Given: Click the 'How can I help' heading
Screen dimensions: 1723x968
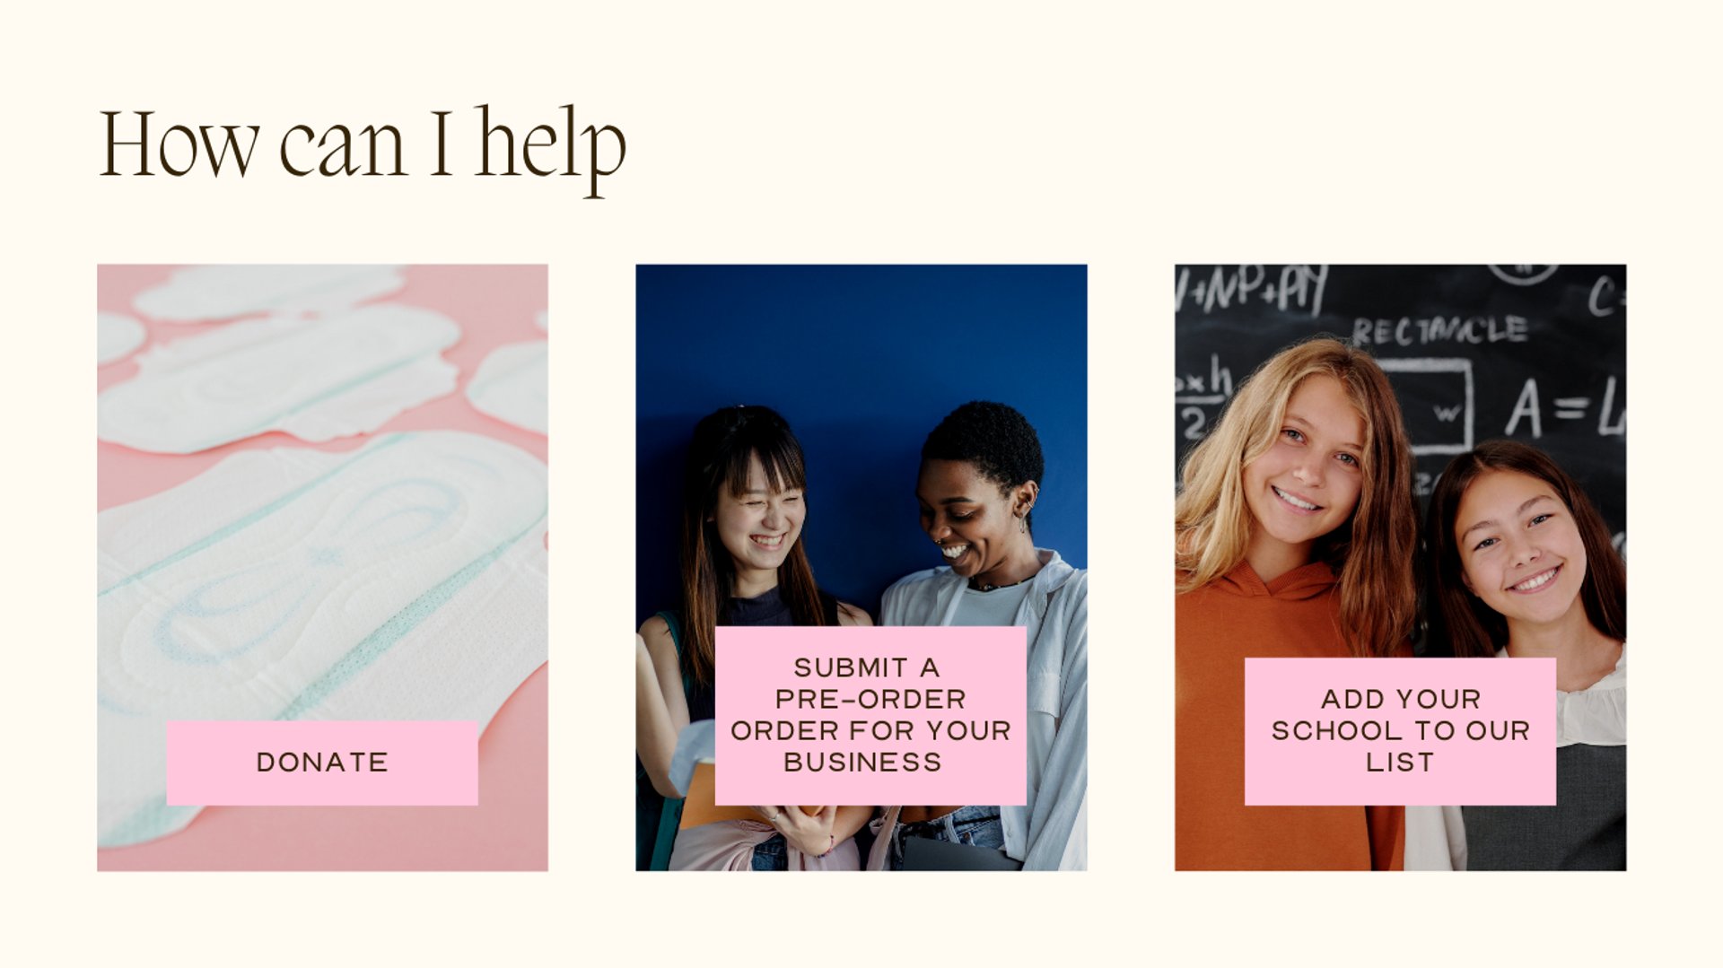Looking at the screenshot, I should click(x=362, y=148).
